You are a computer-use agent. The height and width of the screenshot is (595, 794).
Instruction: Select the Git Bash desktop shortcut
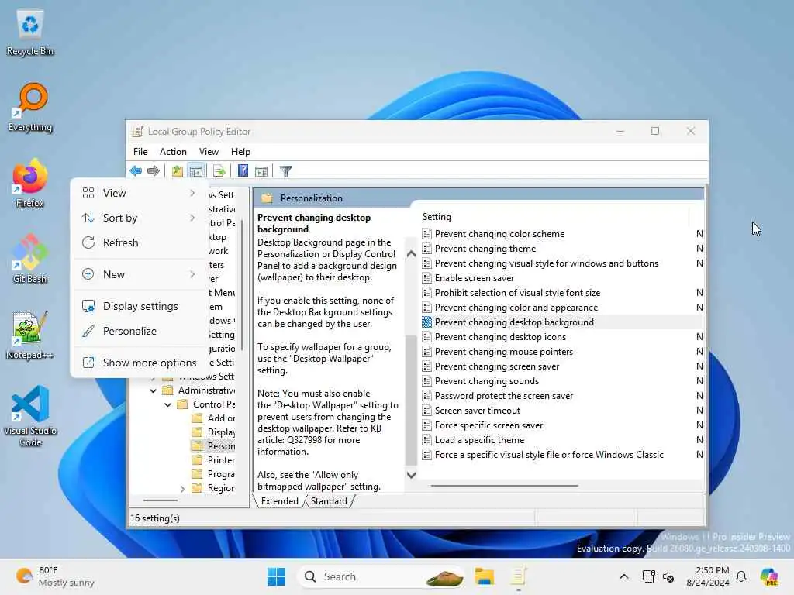click(30, 259)
